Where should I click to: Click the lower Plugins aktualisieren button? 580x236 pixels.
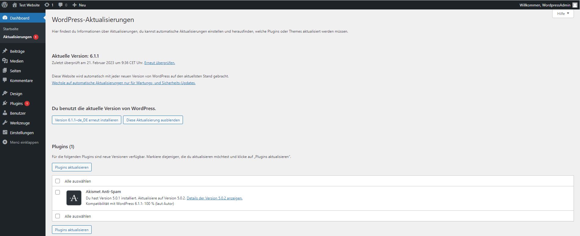(72, 230)
